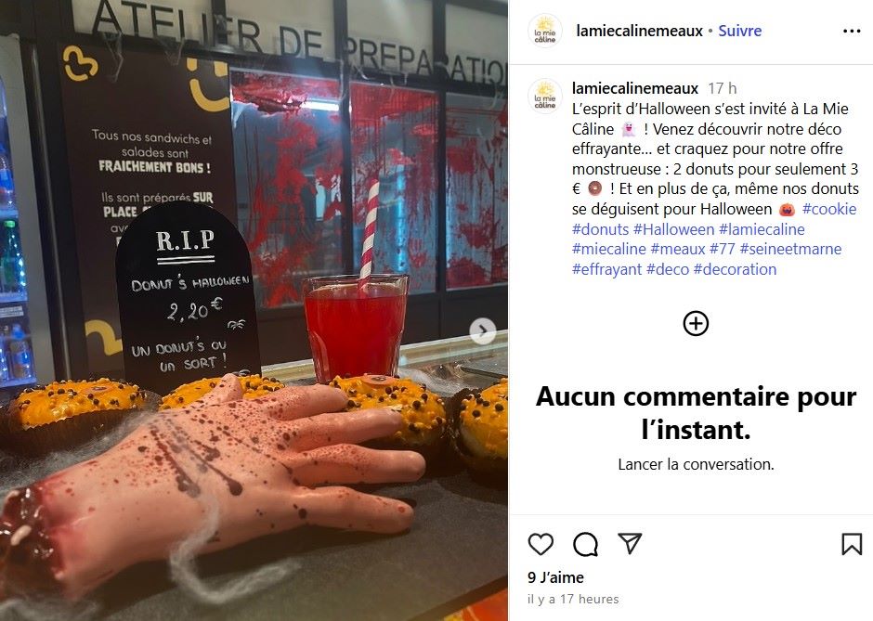Screen dimensions: 873x621
Task: Load more comments with plus circle
Action: (x=696, y=323)
